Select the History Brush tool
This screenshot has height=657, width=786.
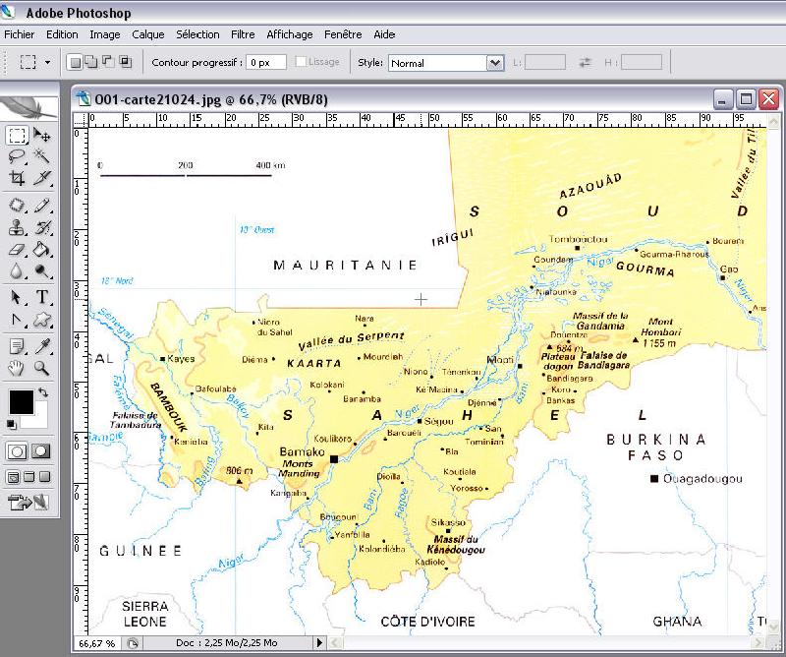click(42, 227)
